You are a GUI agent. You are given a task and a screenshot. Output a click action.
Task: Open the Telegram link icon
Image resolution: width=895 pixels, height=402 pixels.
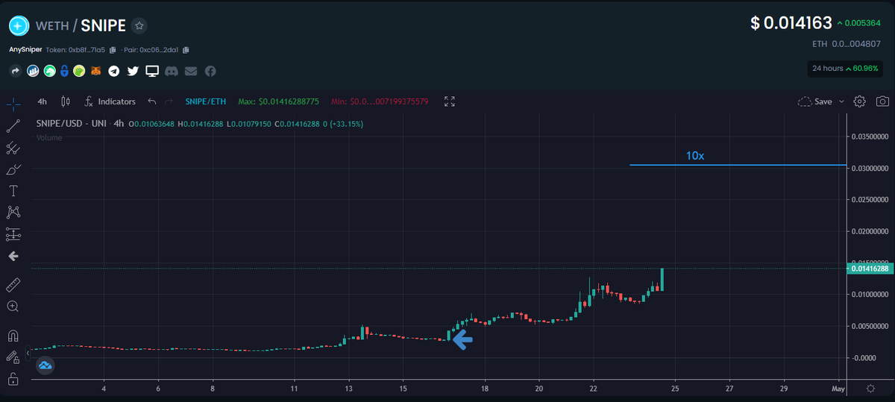tap(113, 72)
